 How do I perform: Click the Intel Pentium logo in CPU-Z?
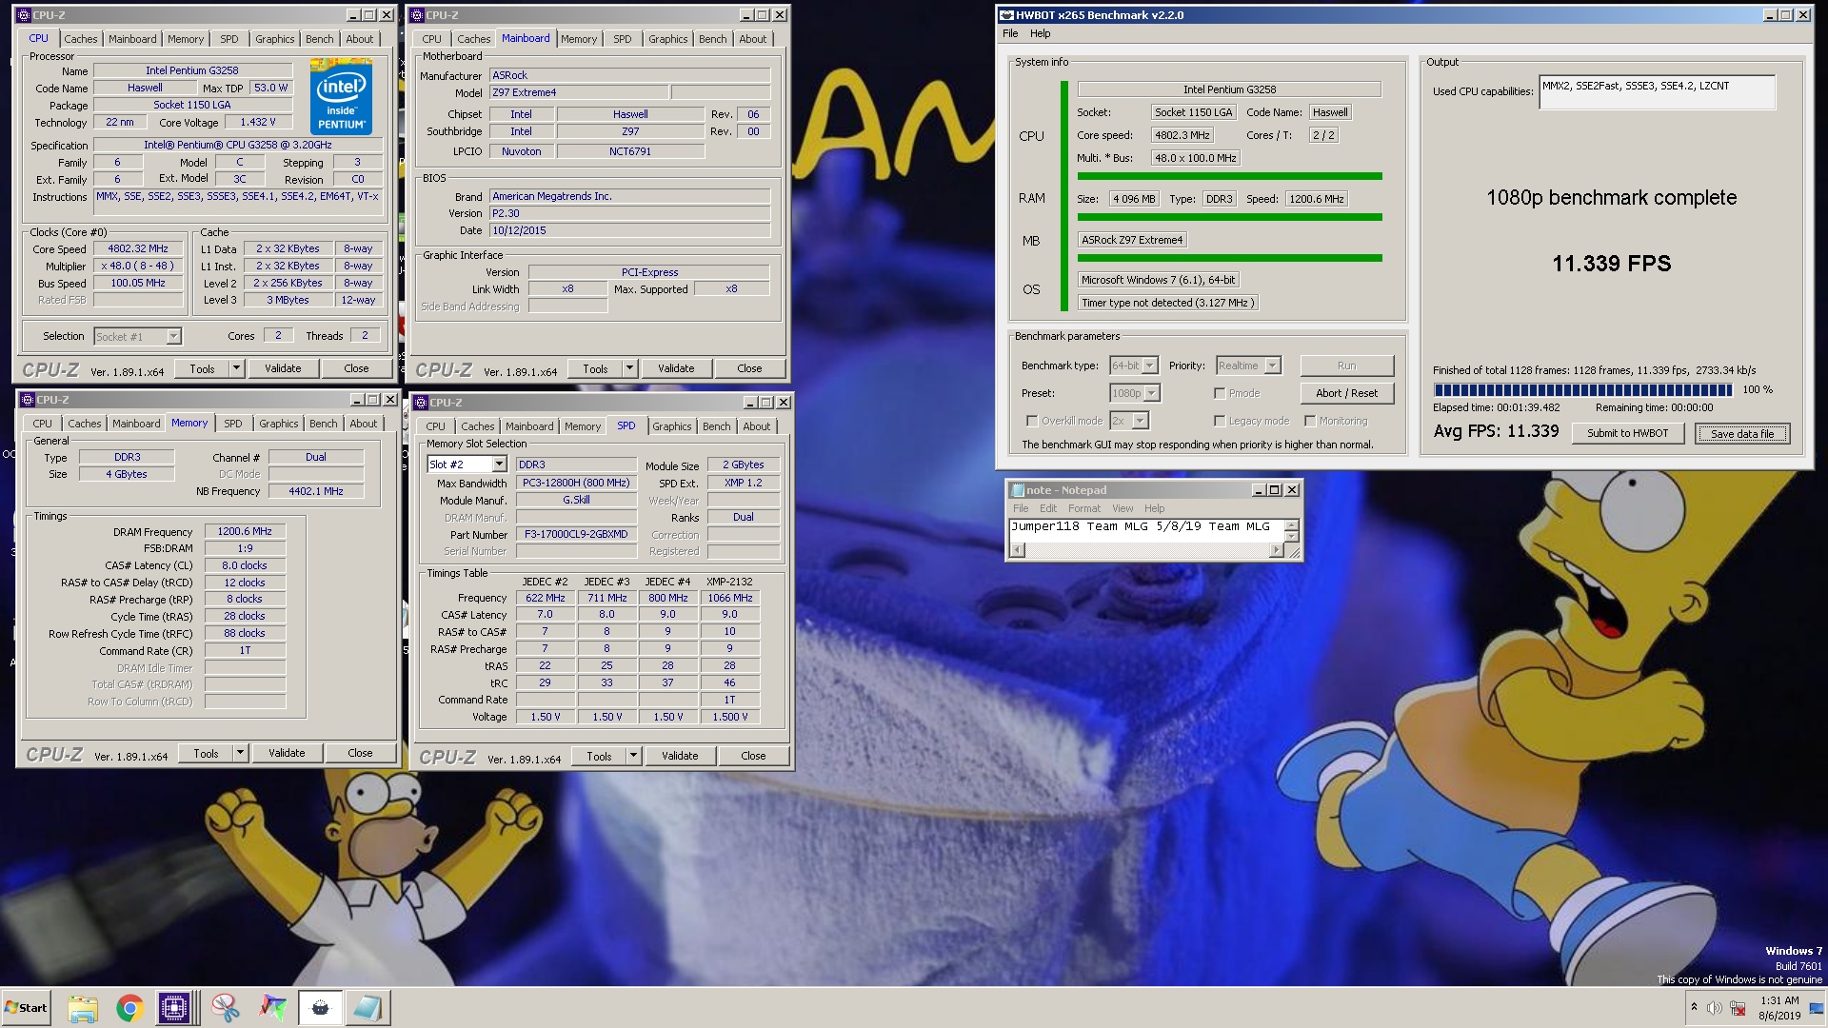[x=341, y=97]
